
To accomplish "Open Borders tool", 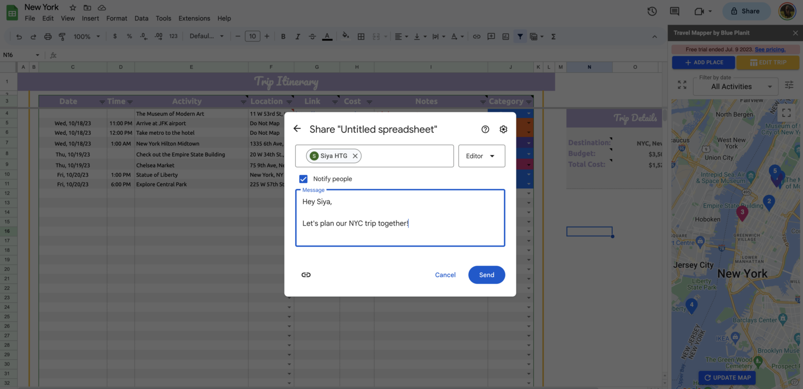I will coord(361,37).
